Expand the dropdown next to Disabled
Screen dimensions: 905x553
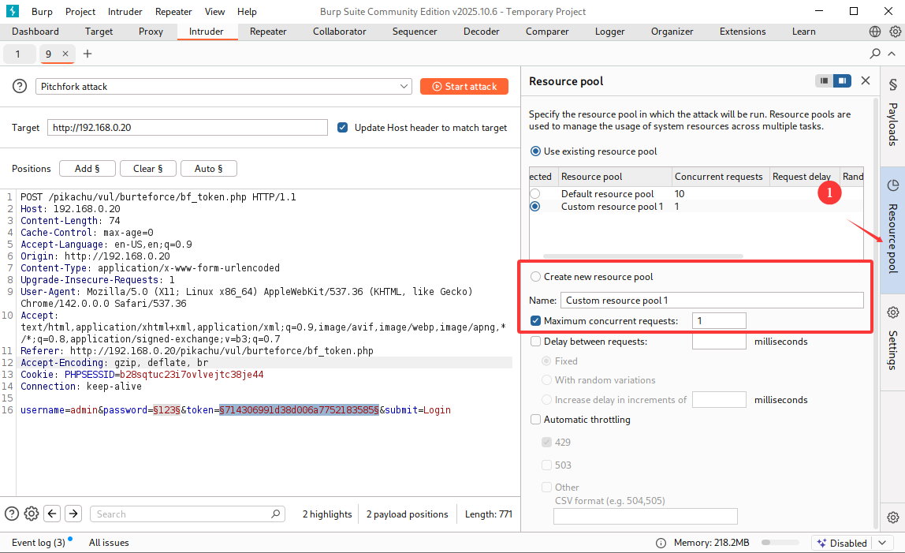[882, 544]
